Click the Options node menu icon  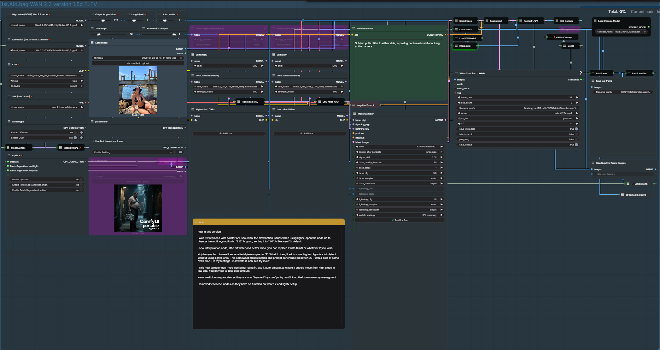9,155
